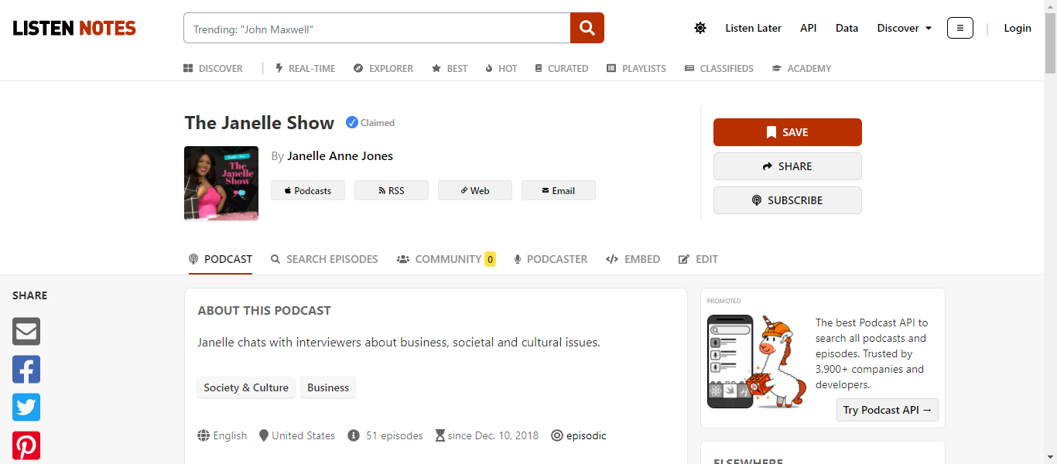
Task: Click the Login link
Action: [1018, 28]
